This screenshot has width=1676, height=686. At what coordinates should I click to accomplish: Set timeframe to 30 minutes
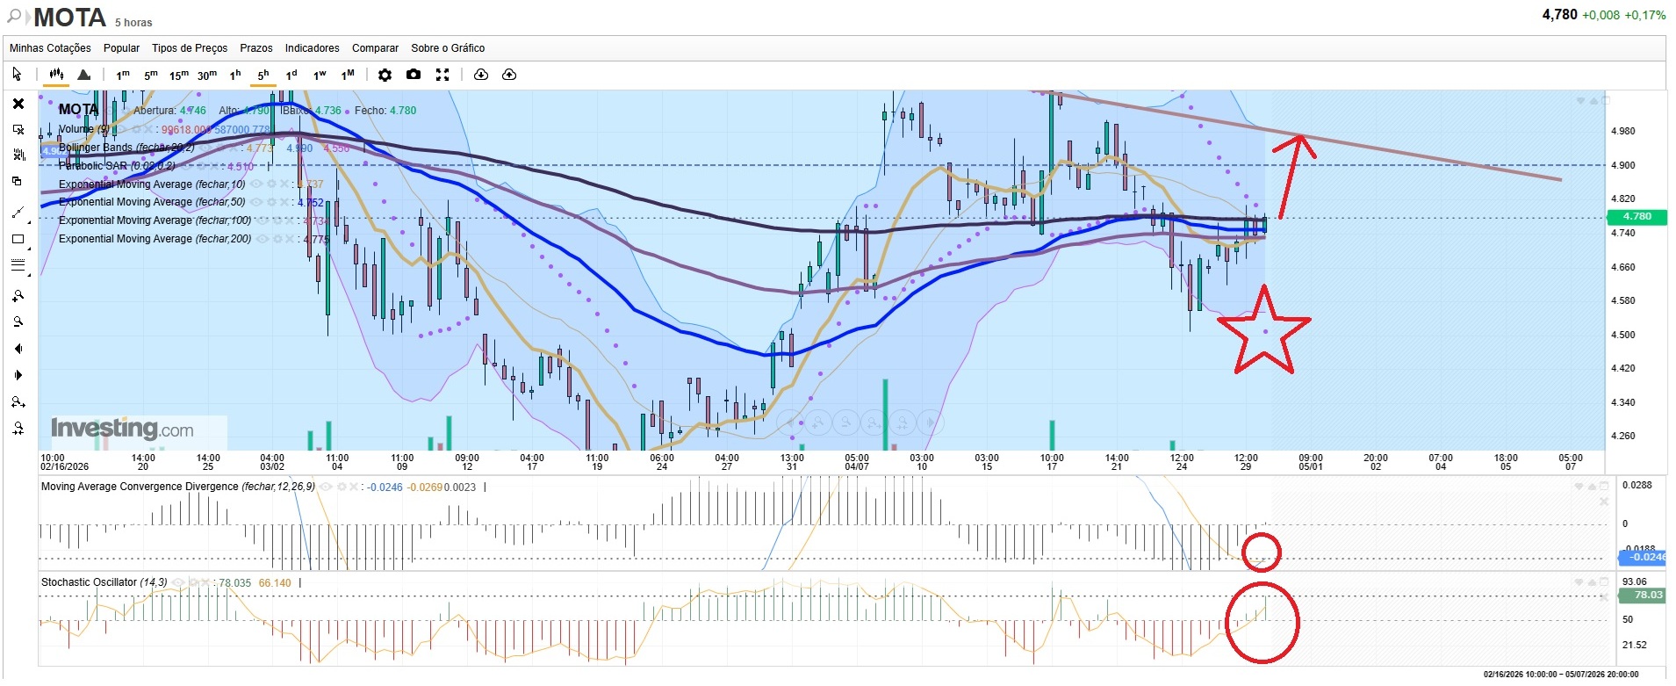(x=207, y=75)
